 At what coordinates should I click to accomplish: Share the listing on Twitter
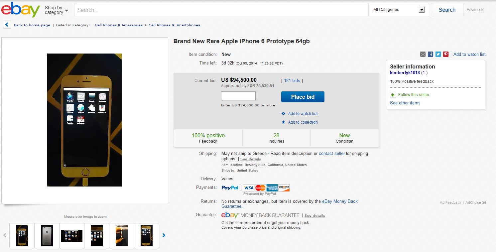438,54
